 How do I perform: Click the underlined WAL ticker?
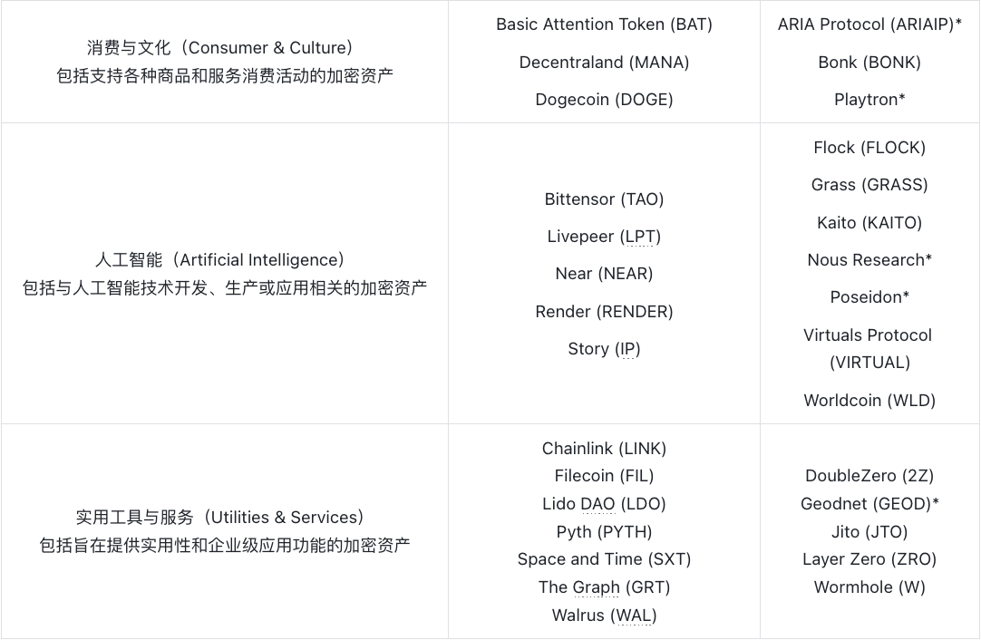tap(633, 616)
